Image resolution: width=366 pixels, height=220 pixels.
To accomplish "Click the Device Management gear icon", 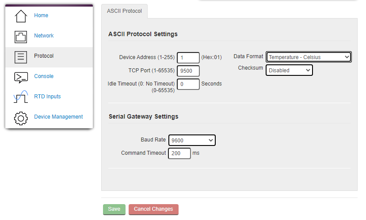I will click(21, 118).
